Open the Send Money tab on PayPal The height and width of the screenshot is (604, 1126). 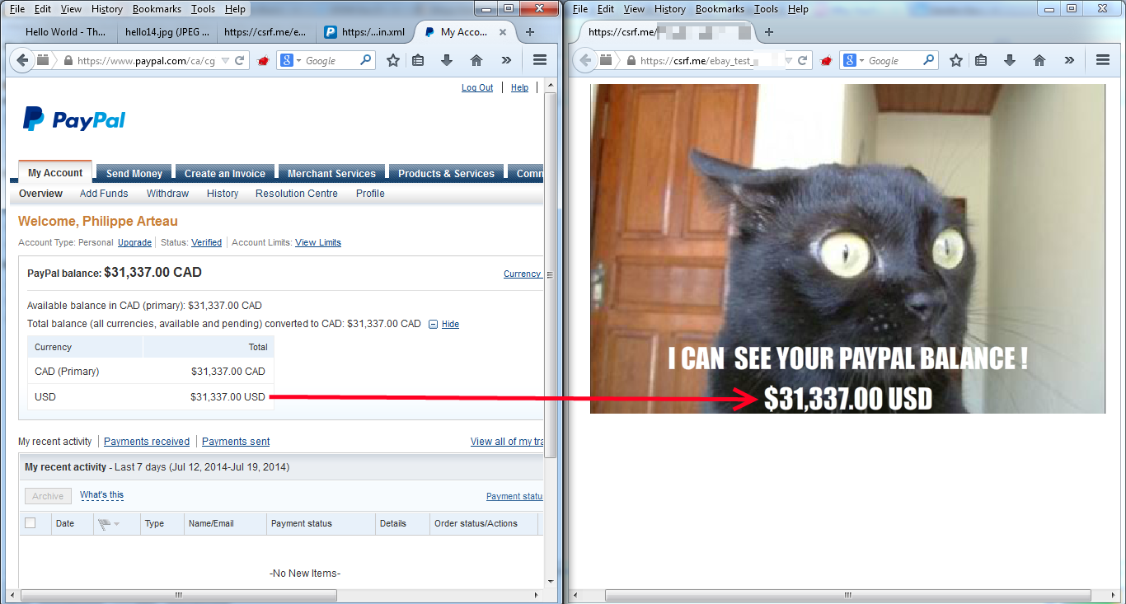pos(134,174)
